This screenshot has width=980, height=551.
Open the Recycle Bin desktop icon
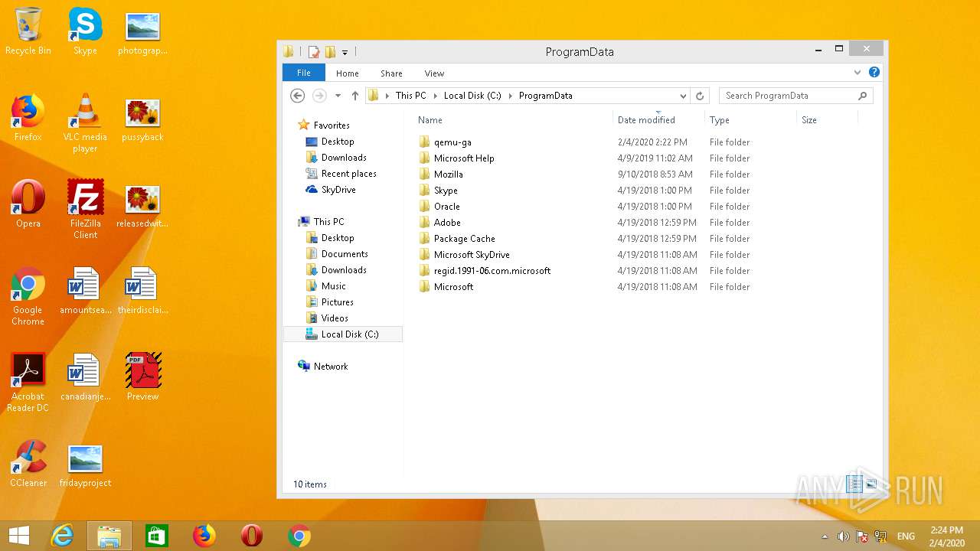coord(28,31)
